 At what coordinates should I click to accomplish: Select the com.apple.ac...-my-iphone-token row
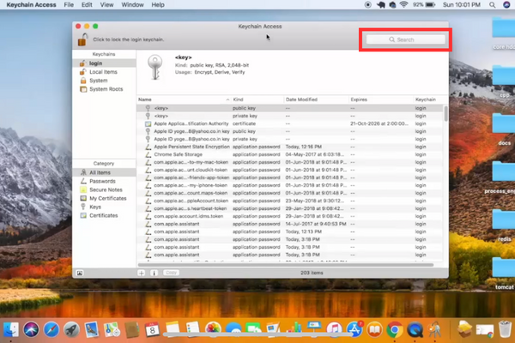coord(290,185)
